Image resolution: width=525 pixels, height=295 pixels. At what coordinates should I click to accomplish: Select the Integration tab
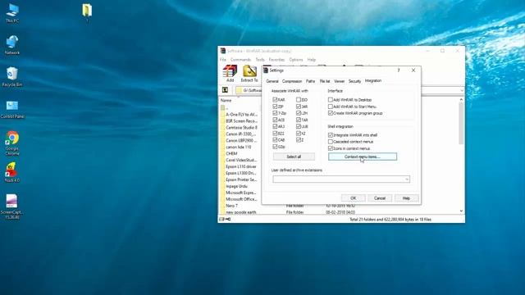373,80
